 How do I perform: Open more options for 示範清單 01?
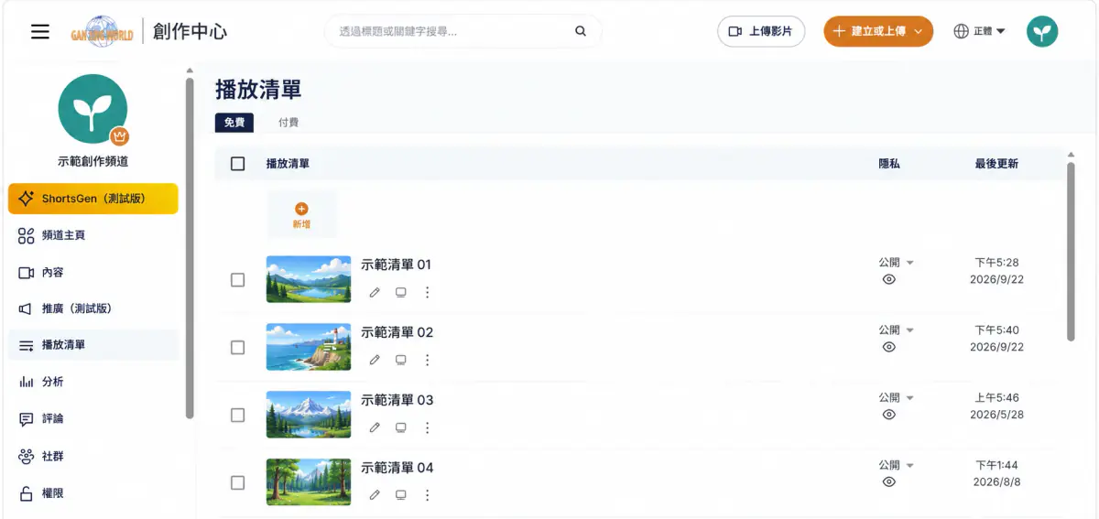427,293
